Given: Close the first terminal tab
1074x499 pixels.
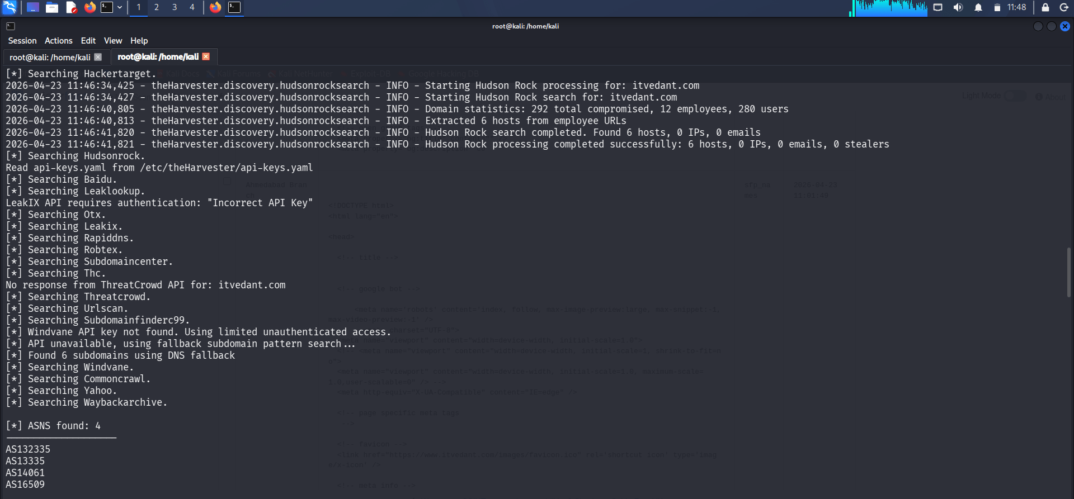Looking at the screenshot, I should point(98,57).
